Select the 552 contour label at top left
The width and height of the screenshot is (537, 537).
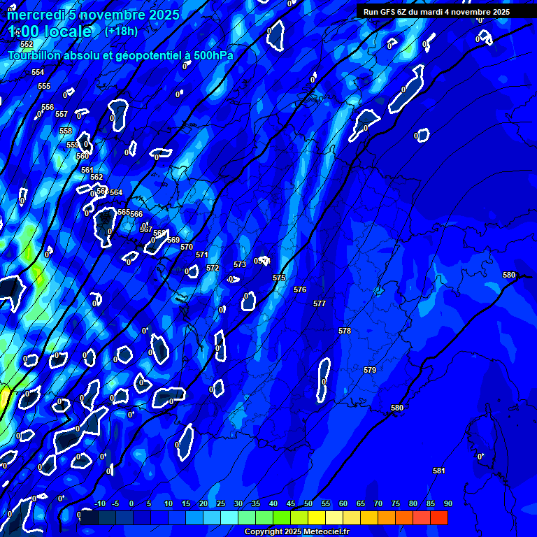coord(27,44)
